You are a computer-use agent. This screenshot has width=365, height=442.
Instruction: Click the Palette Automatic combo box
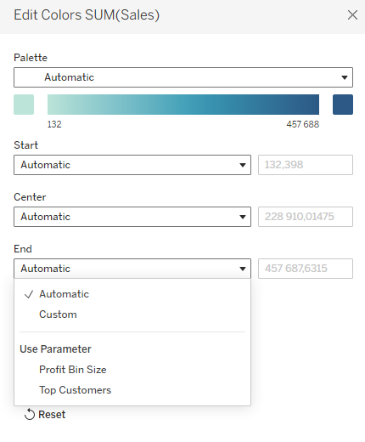coord(183,77)
